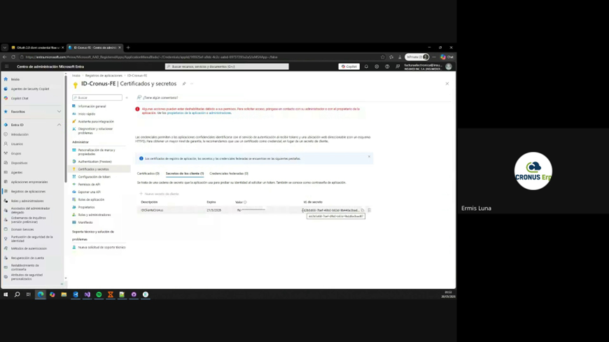Dismiss the blue information banner
The width and height of the screenshot is (609, 342).
[x=369, y=157]
